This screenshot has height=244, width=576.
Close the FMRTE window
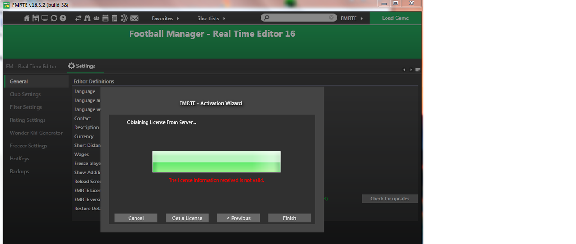(411, 3)
